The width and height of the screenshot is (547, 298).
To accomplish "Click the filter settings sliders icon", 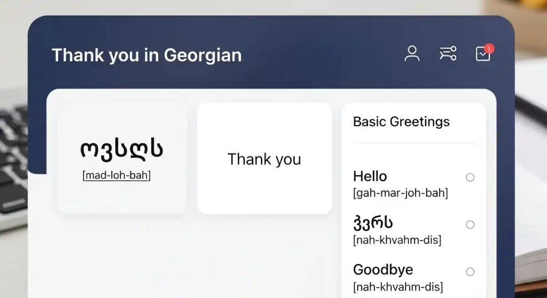I will tap(448, 53).
